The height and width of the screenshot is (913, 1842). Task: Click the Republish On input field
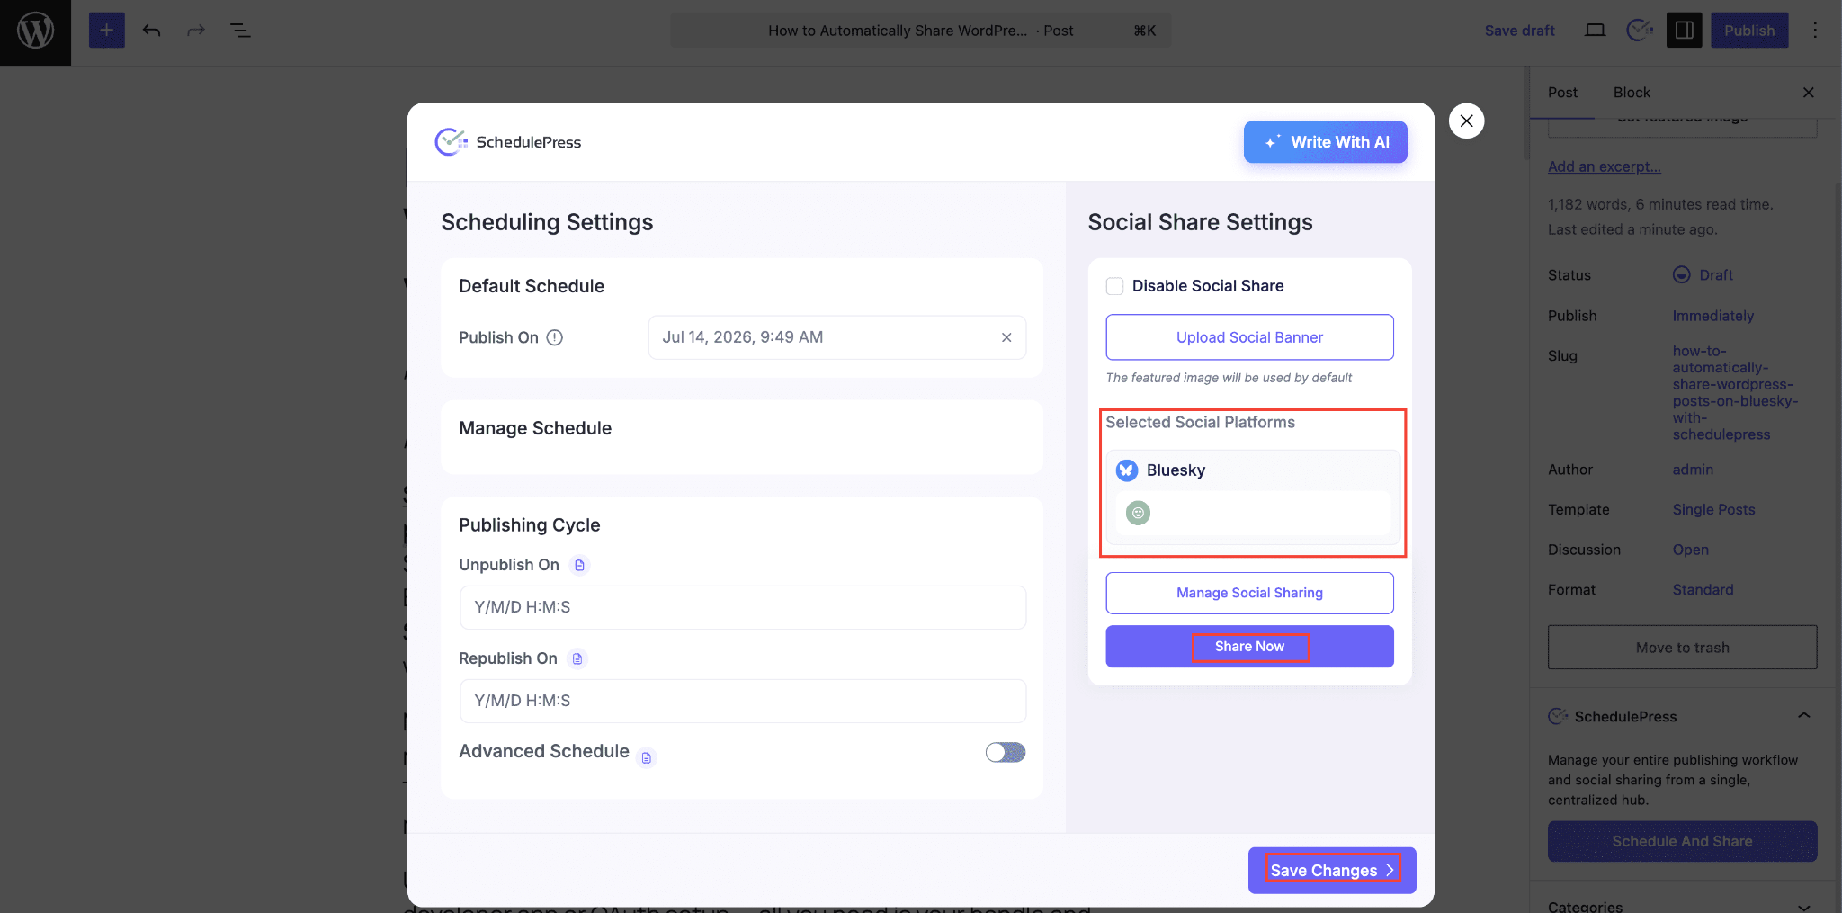coord(743,701)
